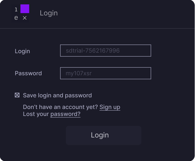Click the my107xsr text in the Password field
This screenshot has height=161, width=195.
[x=79, y=73]
